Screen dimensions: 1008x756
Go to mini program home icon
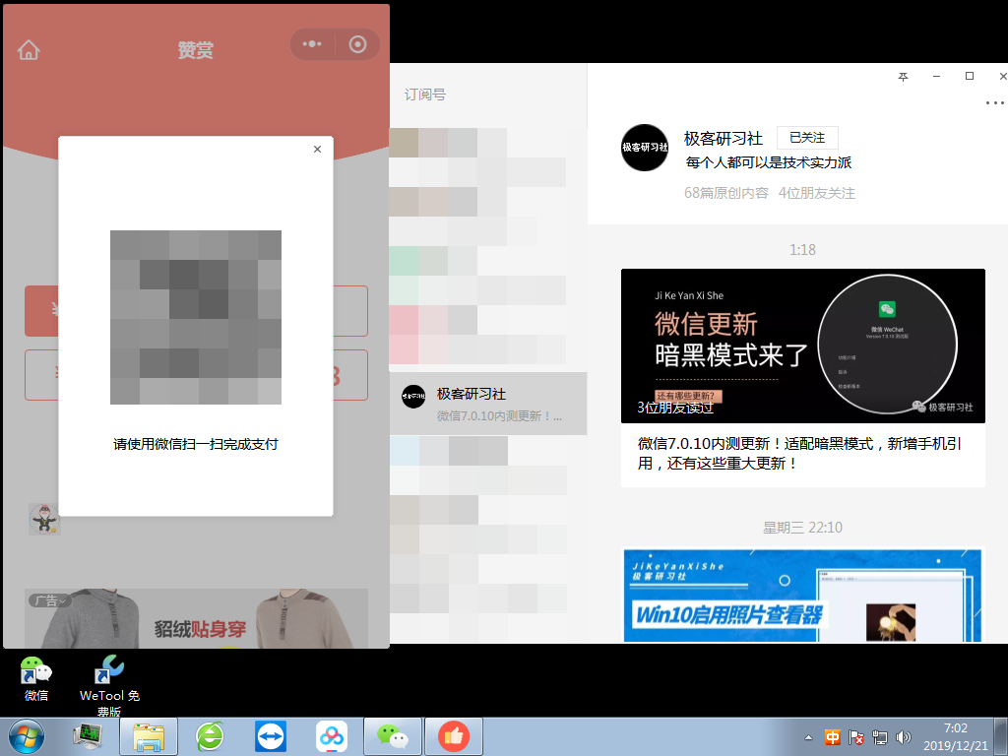tap(29, 49)
